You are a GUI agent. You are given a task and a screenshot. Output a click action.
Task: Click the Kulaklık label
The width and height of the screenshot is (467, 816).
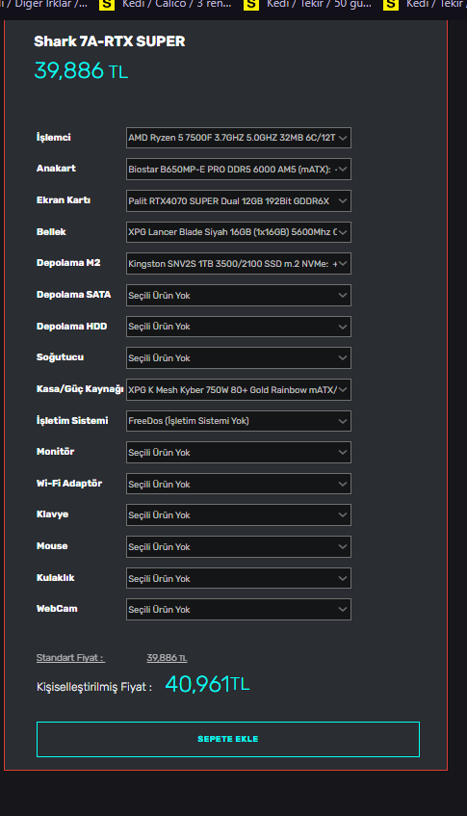[x=55, y=578]
